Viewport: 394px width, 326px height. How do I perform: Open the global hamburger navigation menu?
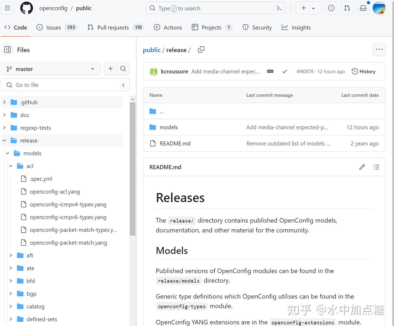coord(7,8)
